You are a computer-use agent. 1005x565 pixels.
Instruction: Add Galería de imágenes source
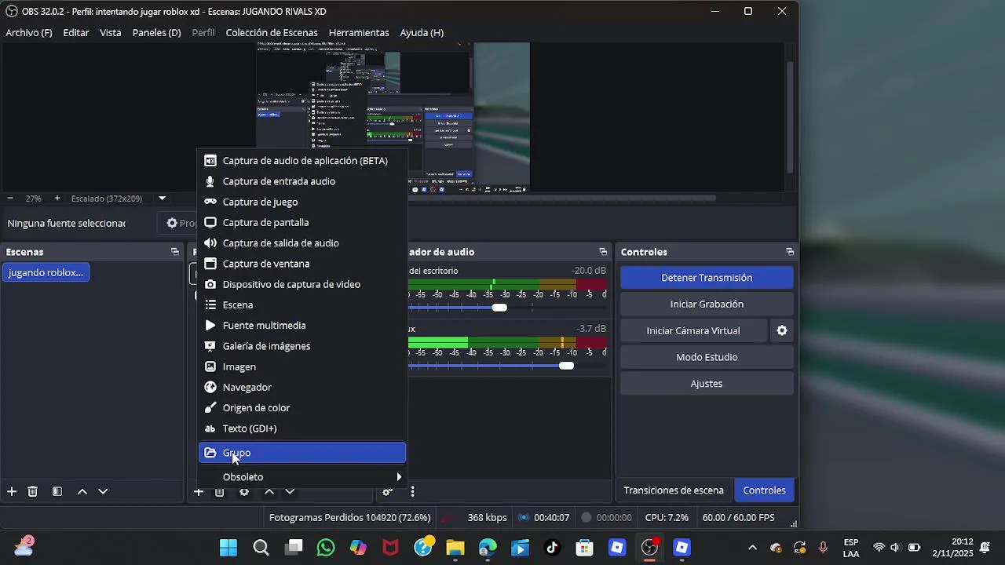302,346
